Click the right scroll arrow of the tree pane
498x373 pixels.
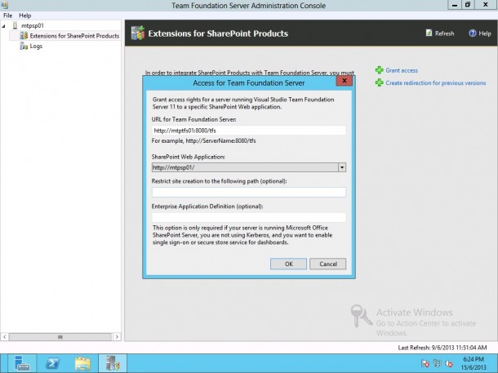pyautogui.click(x=117, y=337)
